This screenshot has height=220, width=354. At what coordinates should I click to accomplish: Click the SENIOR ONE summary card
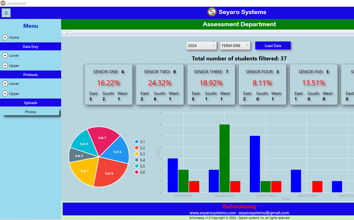109,84
